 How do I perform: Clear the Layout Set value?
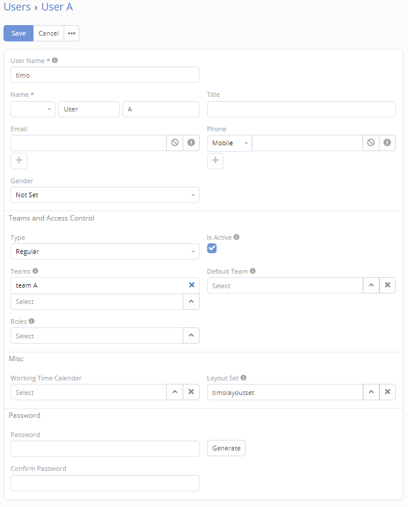pos(387,392)
